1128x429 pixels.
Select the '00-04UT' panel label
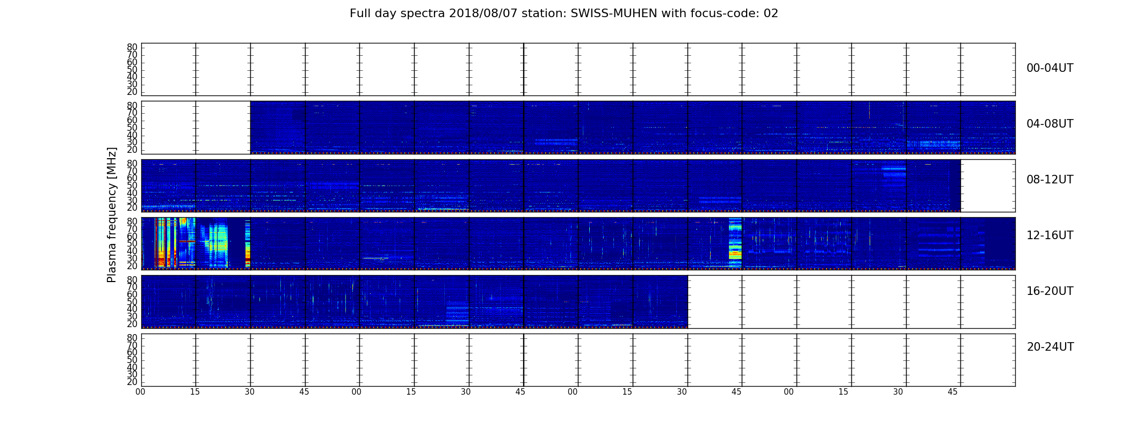pyautogui.click(x=1050, y=68)
